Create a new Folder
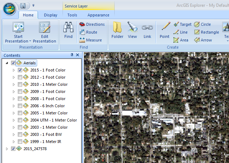The height and width of the screenshot is (163, 229). tap(117, 28)
